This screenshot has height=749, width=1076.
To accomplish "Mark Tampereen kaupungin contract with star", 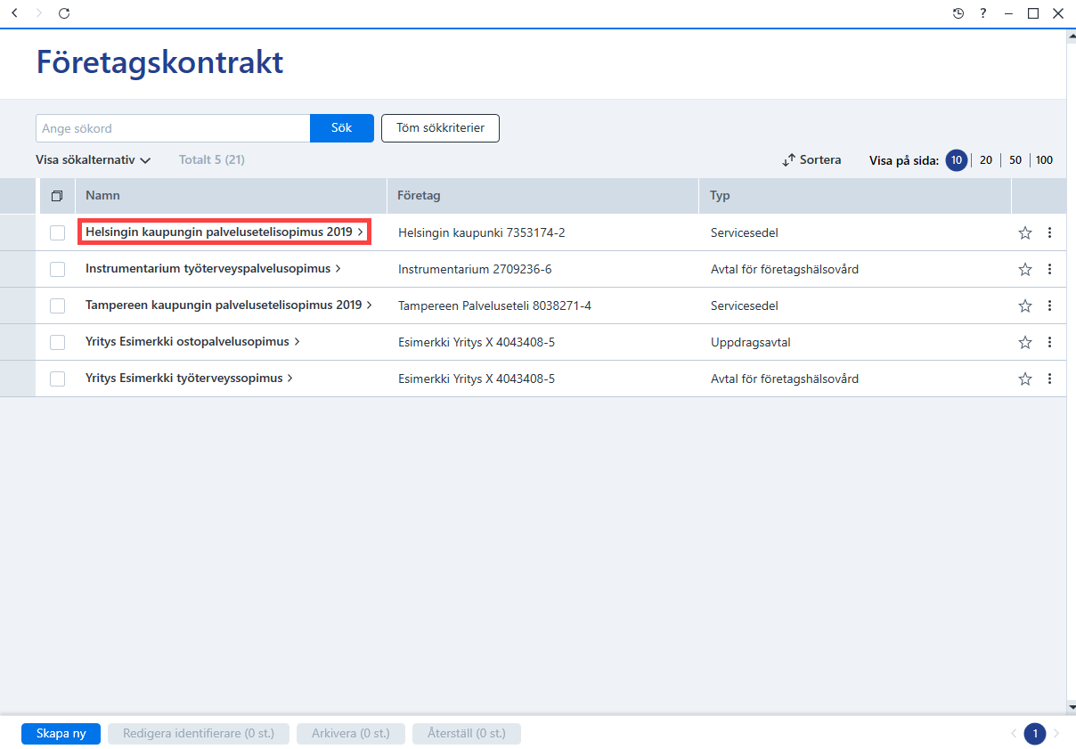I will point(1025,305).
